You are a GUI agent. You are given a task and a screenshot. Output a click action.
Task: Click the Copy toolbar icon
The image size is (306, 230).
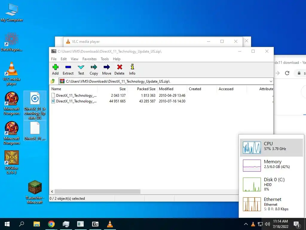point(94,69)
